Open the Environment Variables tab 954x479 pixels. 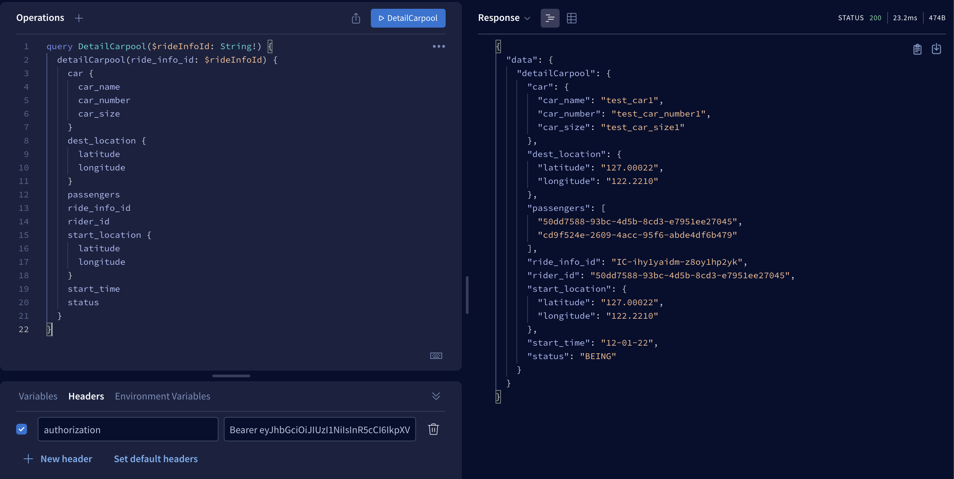coord(162,396)
